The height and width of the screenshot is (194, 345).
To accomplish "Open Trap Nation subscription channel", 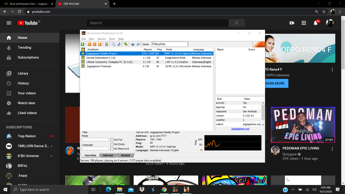I will pyautogui.click(x=30, y=136).
